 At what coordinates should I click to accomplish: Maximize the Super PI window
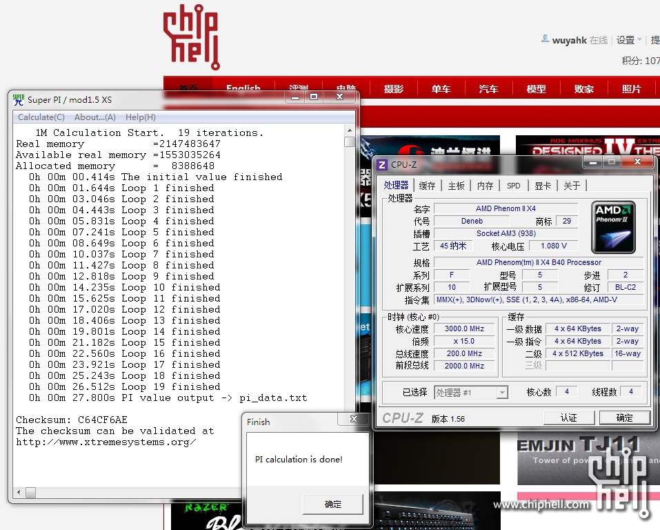click(314, 97)
